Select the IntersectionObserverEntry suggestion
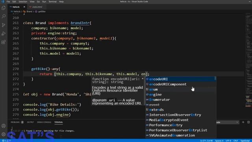The height and width of the screenshot is (142, 252). [x=180, y=115]
